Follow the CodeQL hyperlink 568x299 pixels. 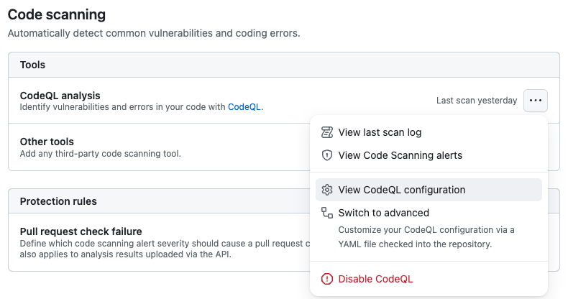244,107
